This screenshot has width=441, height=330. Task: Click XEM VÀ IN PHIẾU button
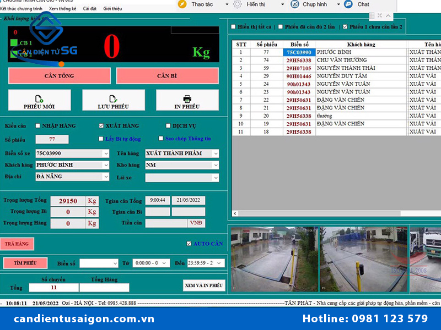pyautogui.click(x=204, y=285)
